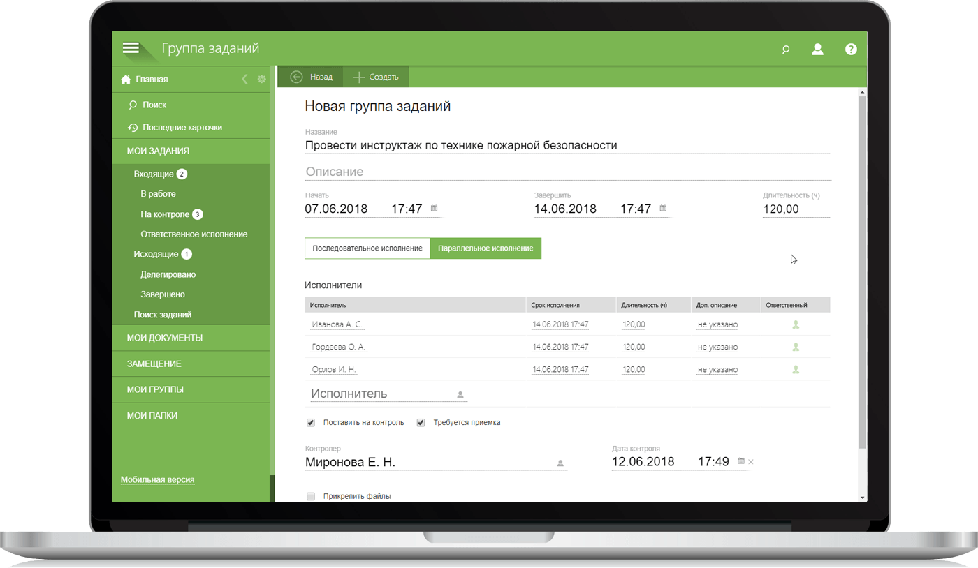
Task: Collapse sidebar with the left chevron
Action: coord(245,79)
